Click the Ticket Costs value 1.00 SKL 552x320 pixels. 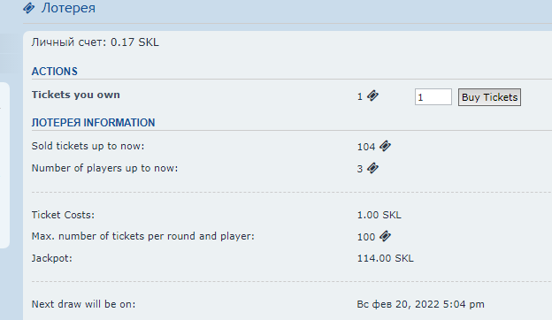click(379, 215)
